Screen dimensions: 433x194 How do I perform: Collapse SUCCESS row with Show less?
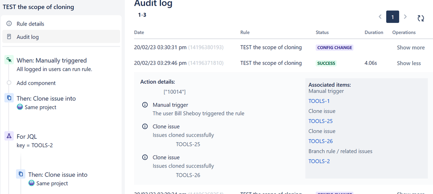[409, 63]
